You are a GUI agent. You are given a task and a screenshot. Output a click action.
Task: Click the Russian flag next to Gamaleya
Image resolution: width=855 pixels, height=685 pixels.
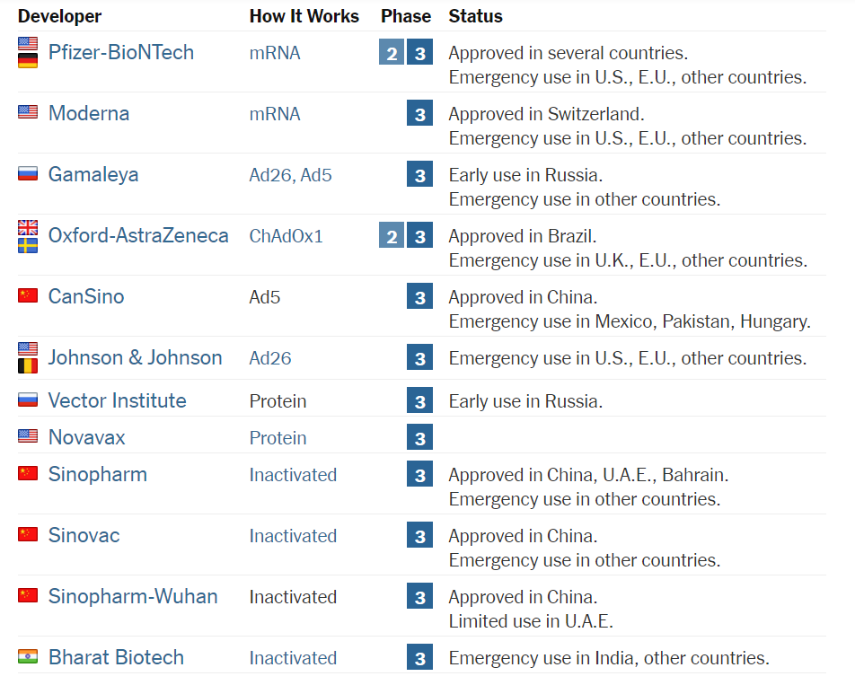coord(28,173)
